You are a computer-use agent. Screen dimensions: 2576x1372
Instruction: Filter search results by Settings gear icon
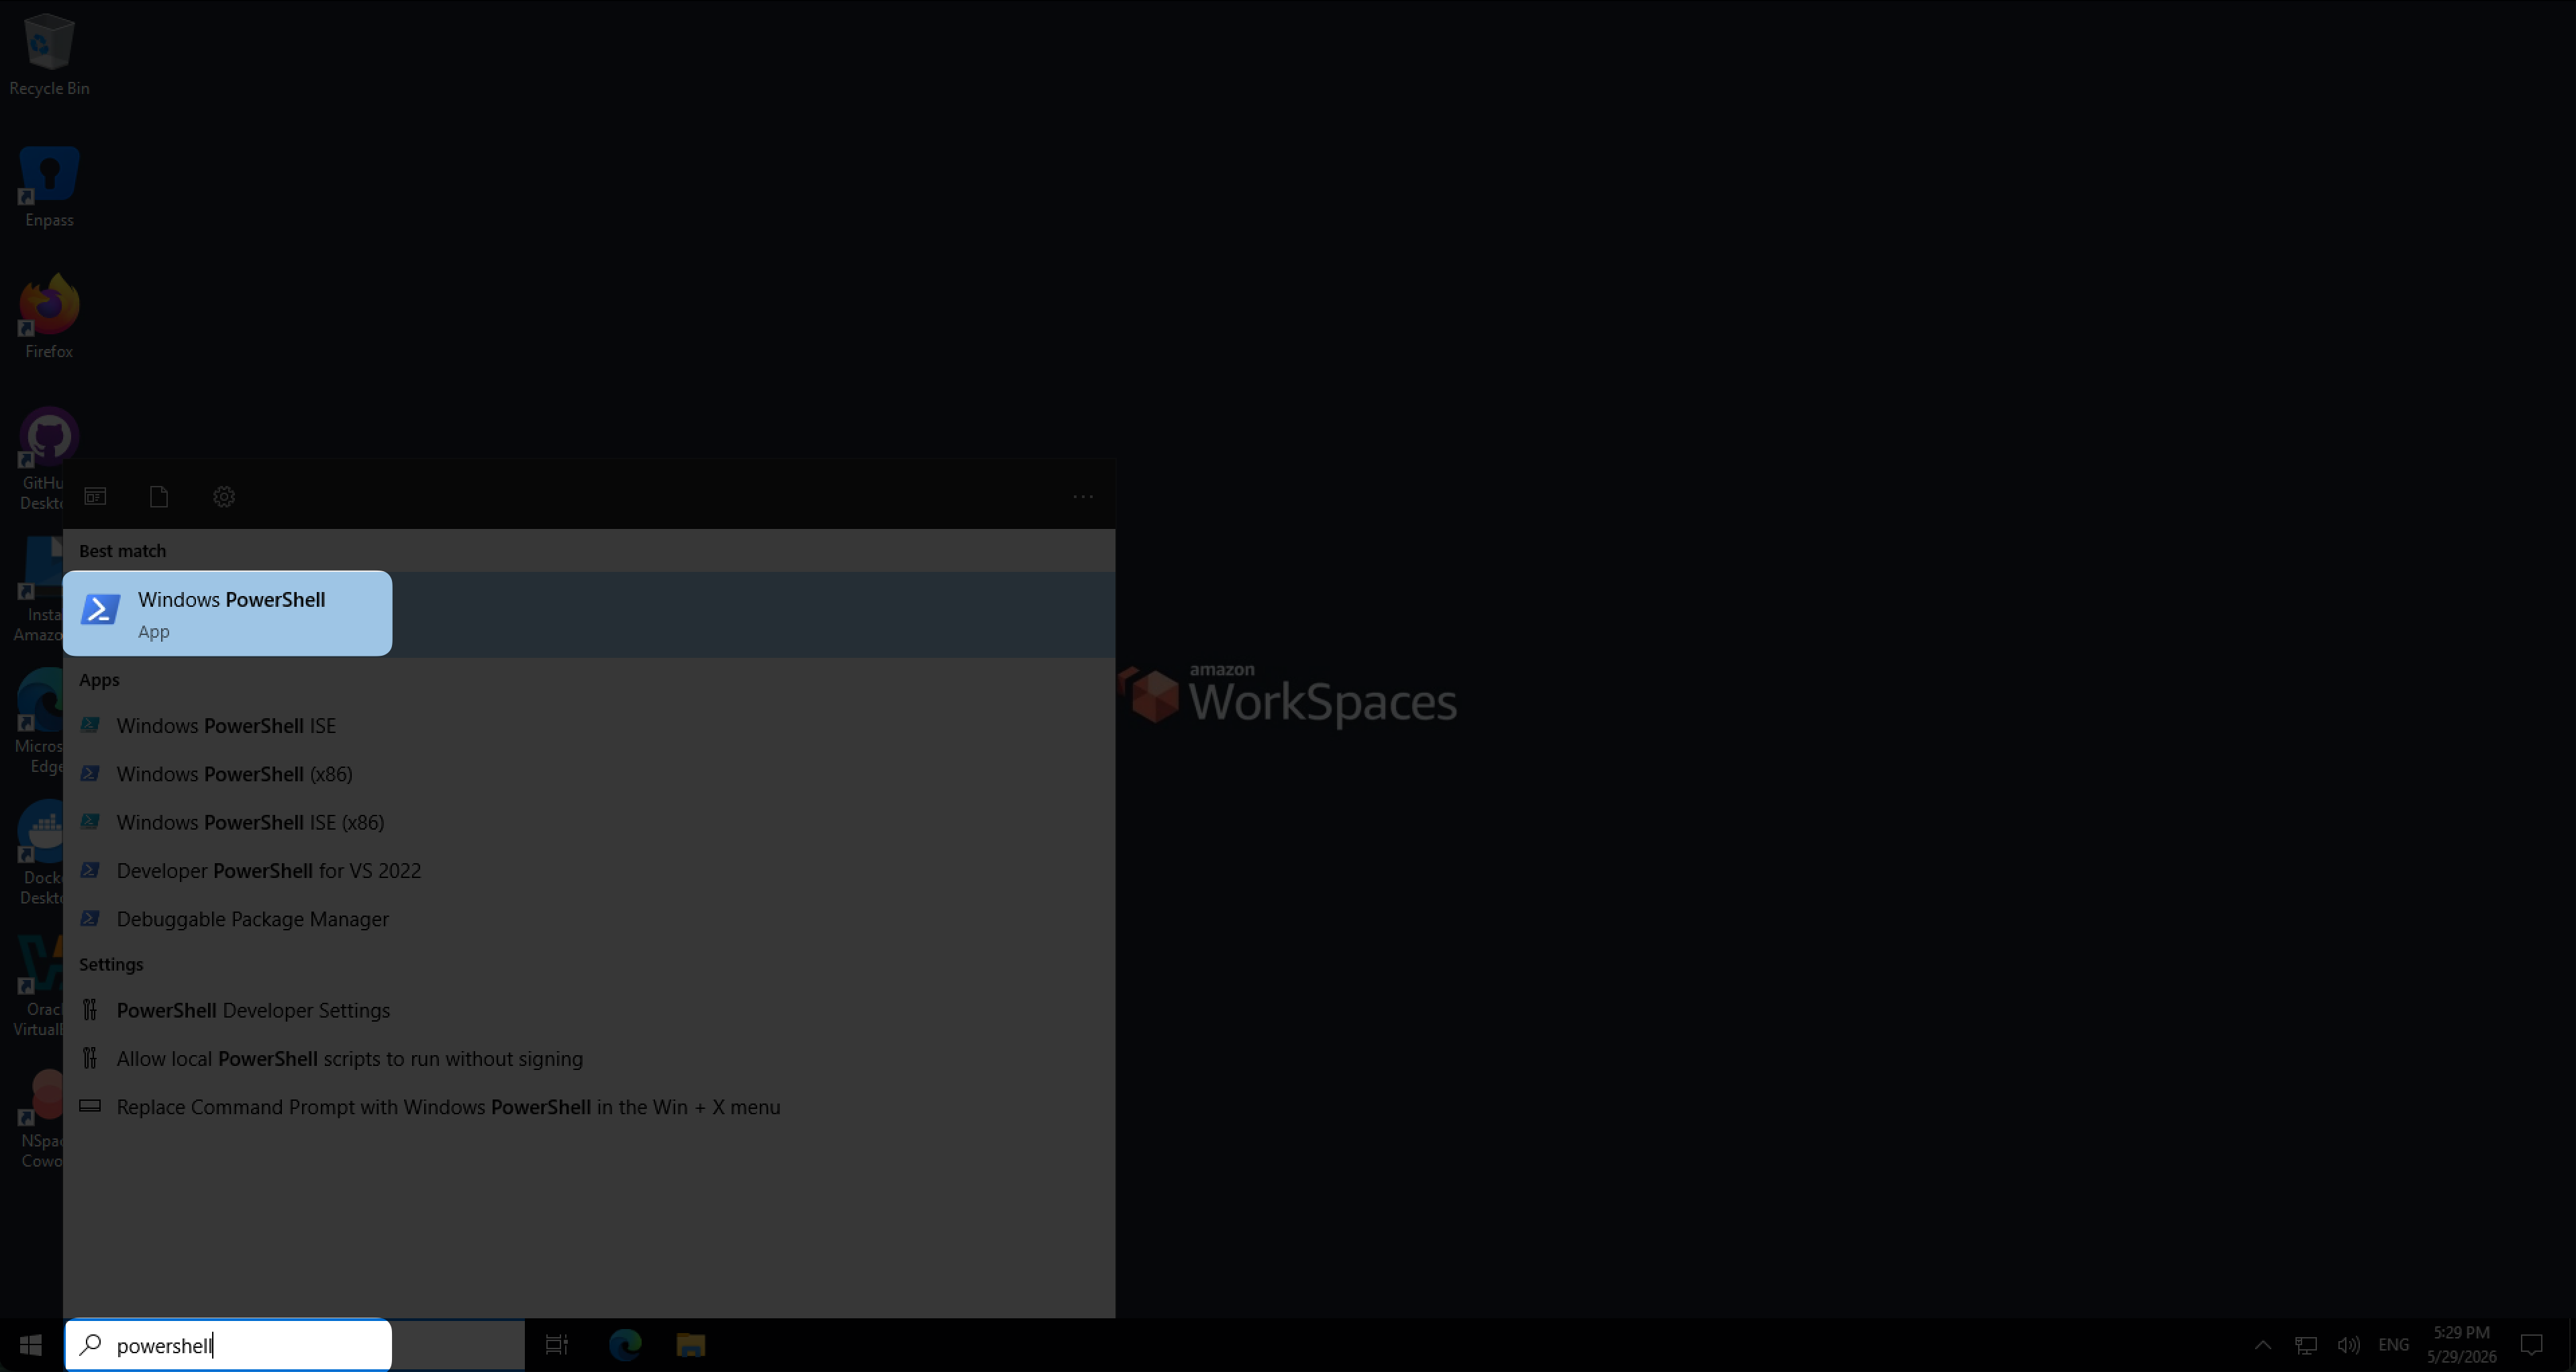coord(224,497)
